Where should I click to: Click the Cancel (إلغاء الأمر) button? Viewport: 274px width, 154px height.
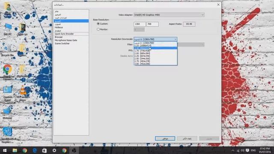[187, 139]
